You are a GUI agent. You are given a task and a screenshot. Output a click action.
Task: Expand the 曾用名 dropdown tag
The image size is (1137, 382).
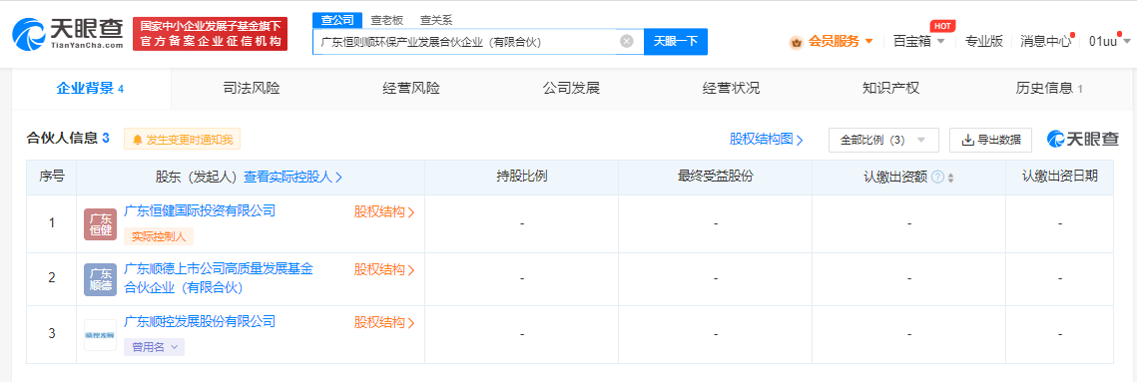click(154, 347)
